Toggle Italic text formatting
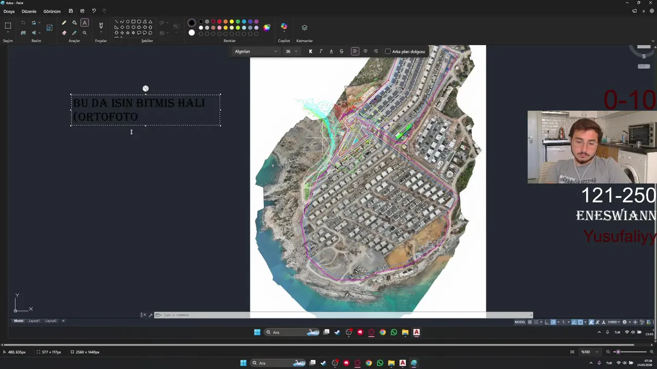657x369 pixels. [321, 51]
